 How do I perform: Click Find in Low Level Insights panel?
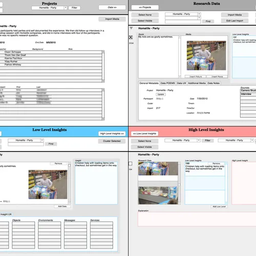click(x=51, y=144)
